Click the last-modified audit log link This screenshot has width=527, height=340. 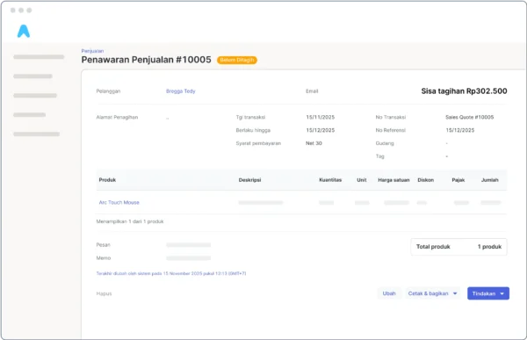[171, 273]
